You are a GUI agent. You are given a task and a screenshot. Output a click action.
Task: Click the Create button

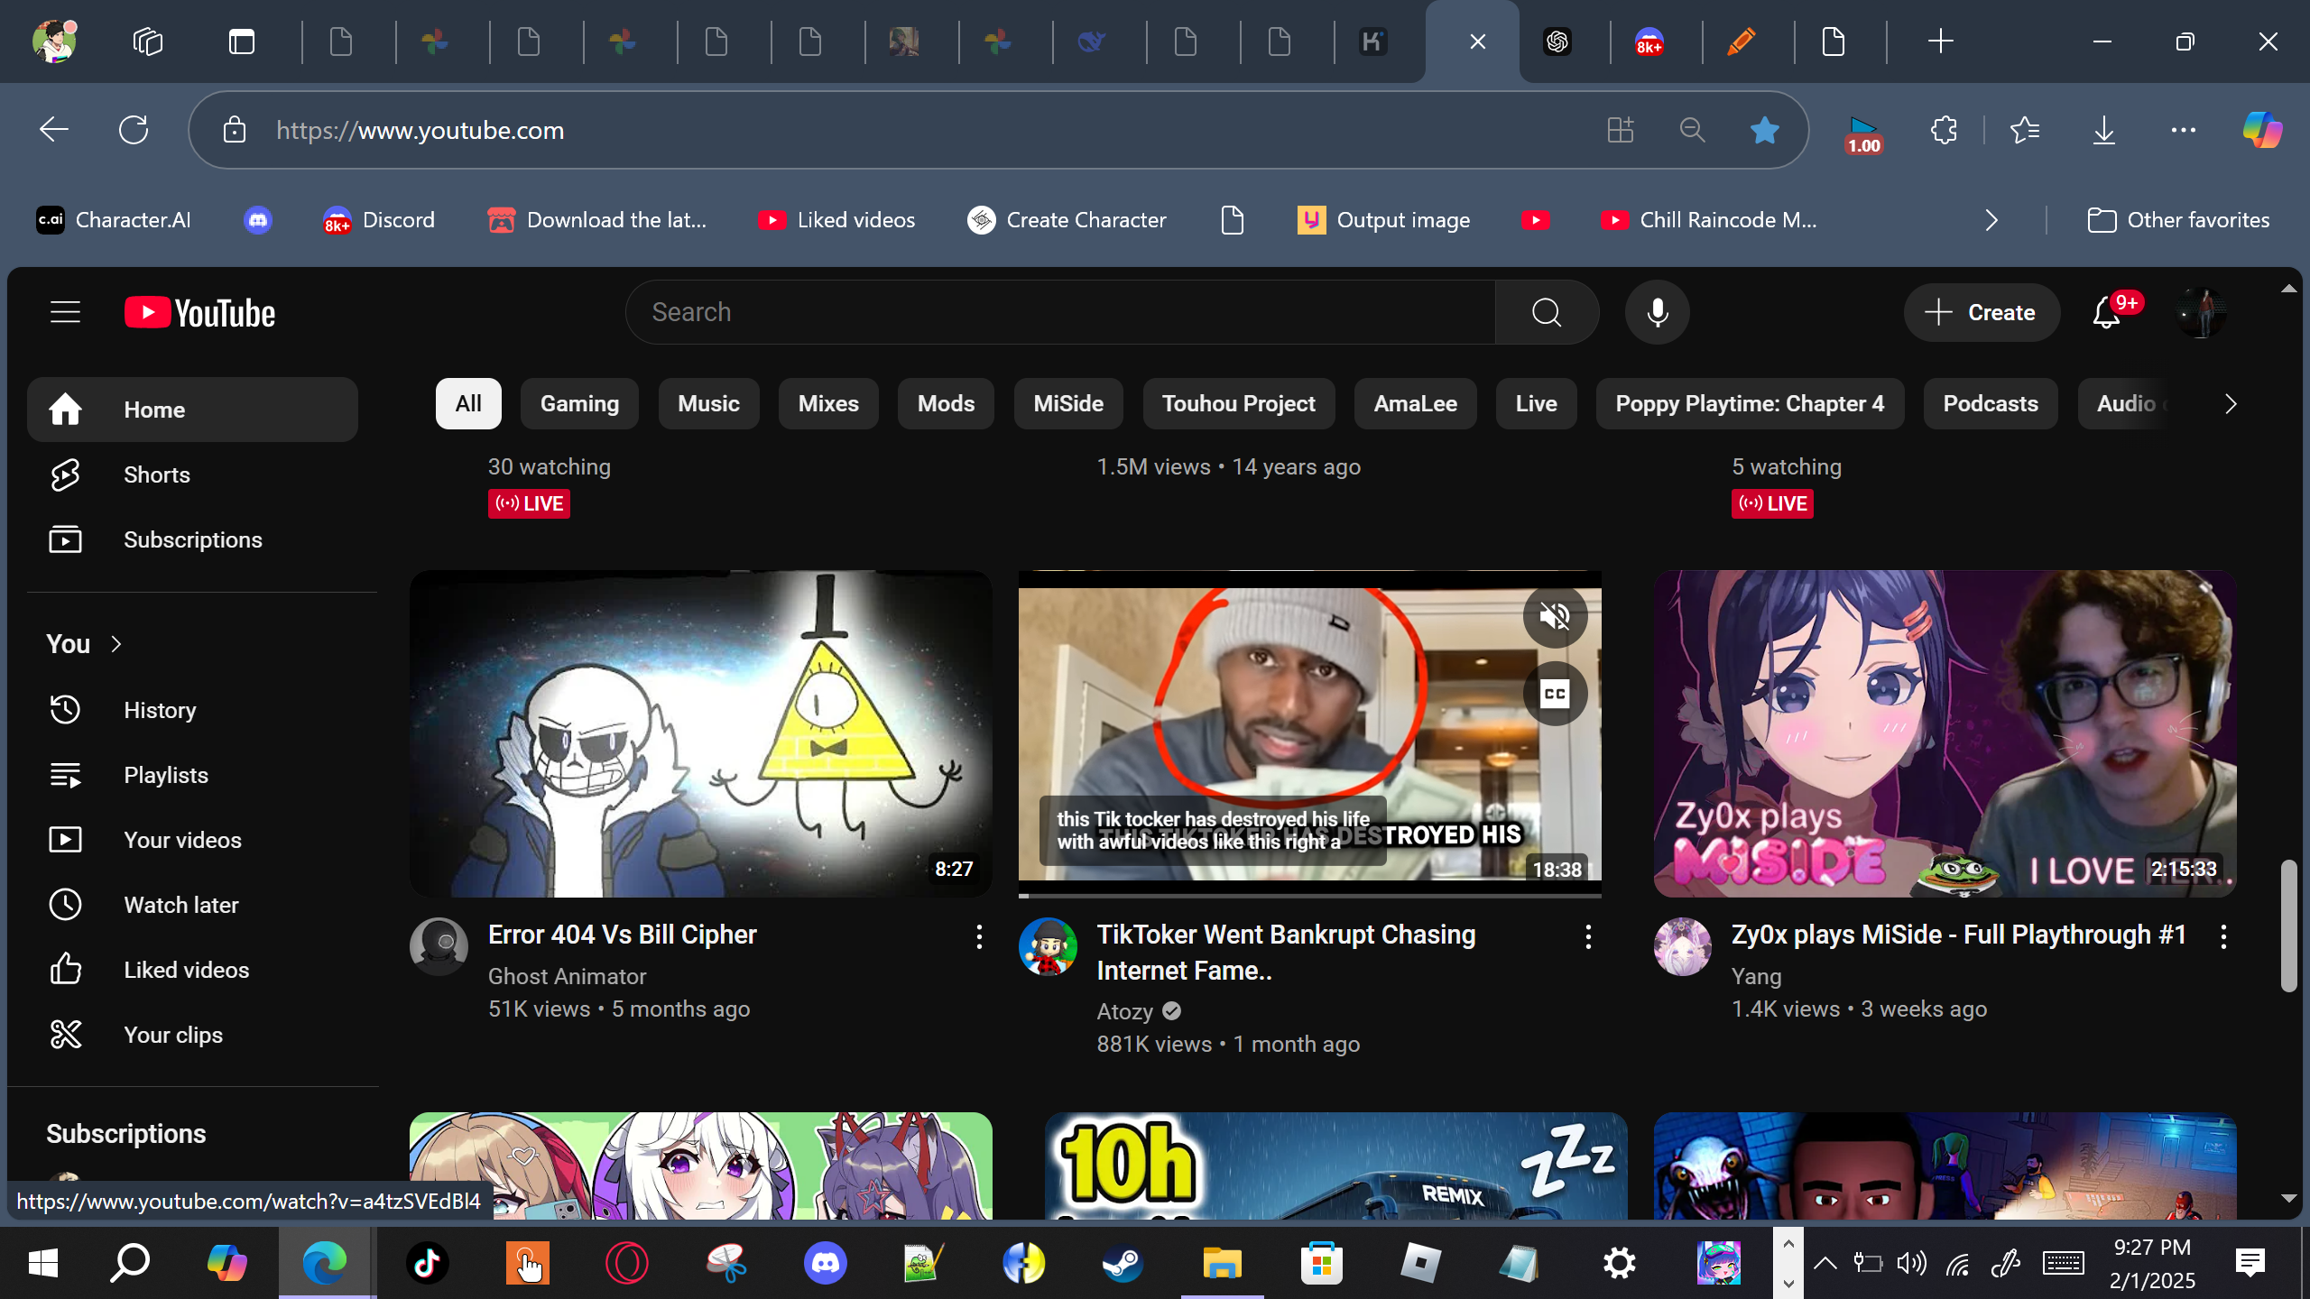pos(1982,313)
